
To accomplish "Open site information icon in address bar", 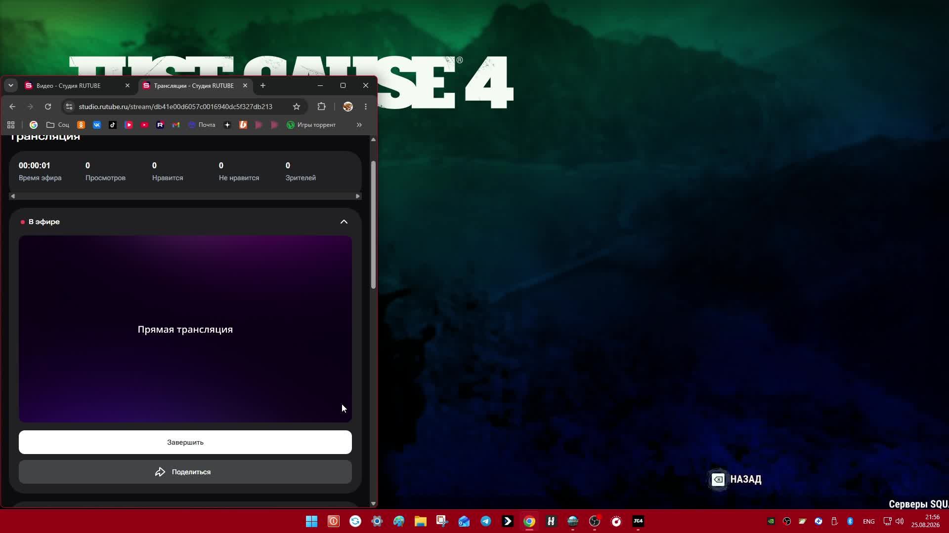I will pyautogui.click(x=69, y=107).
